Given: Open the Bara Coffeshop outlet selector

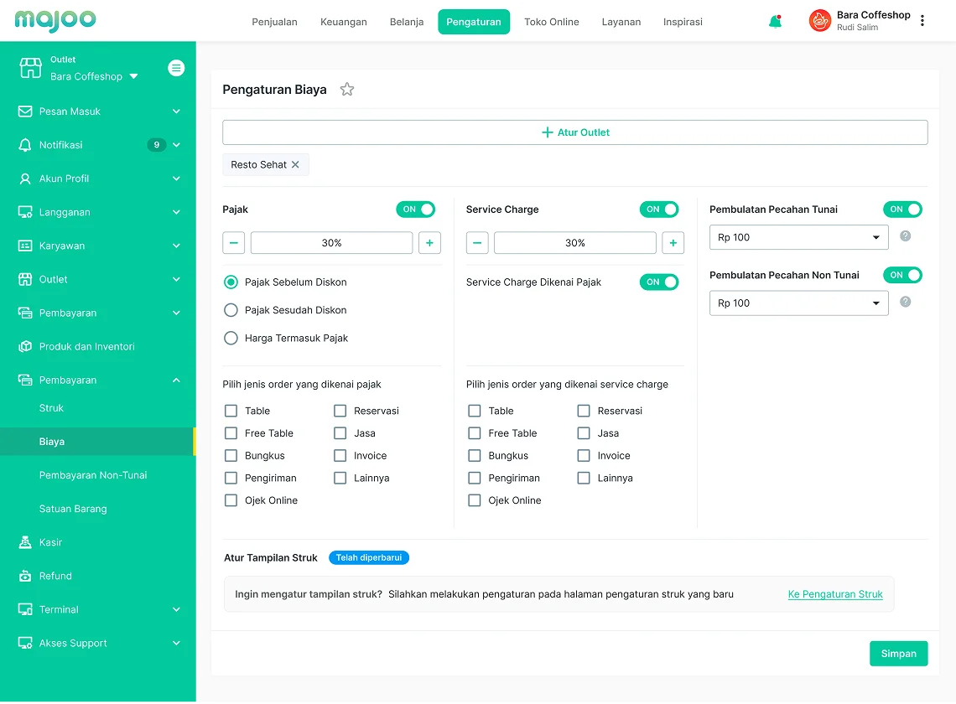Looking at the screenshot, I should point(94,76).
